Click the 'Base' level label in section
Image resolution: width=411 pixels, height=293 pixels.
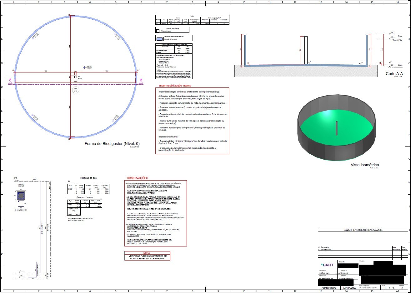(x=400, y=65)
